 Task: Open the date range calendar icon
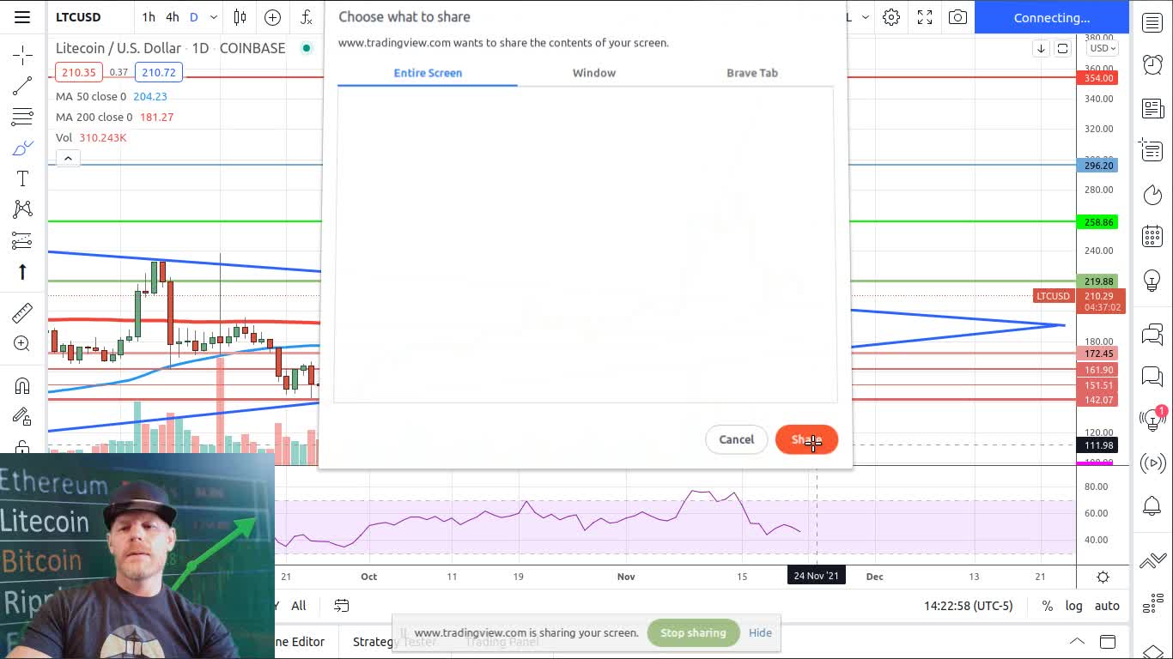click(342, 606)
